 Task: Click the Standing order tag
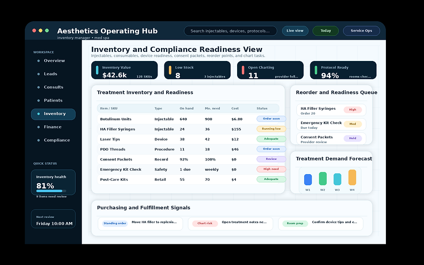[x=115, y=223]
